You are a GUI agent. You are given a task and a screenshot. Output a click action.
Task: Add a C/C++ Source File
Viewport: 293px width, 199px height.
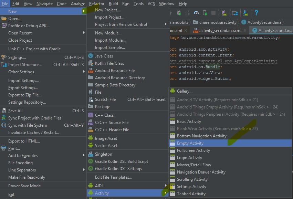pos(128,123)
